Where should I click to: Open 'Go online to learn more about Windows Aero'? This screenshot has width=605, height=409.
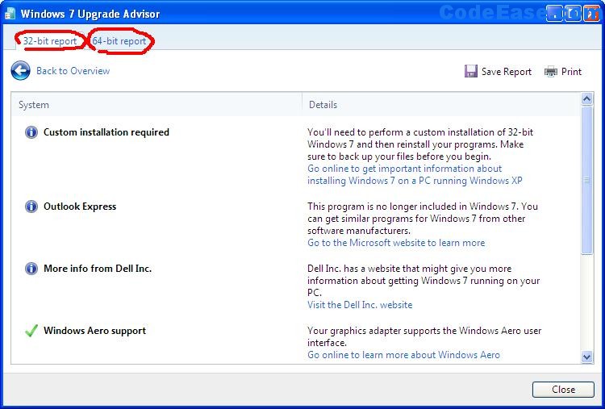pos(403,355)
